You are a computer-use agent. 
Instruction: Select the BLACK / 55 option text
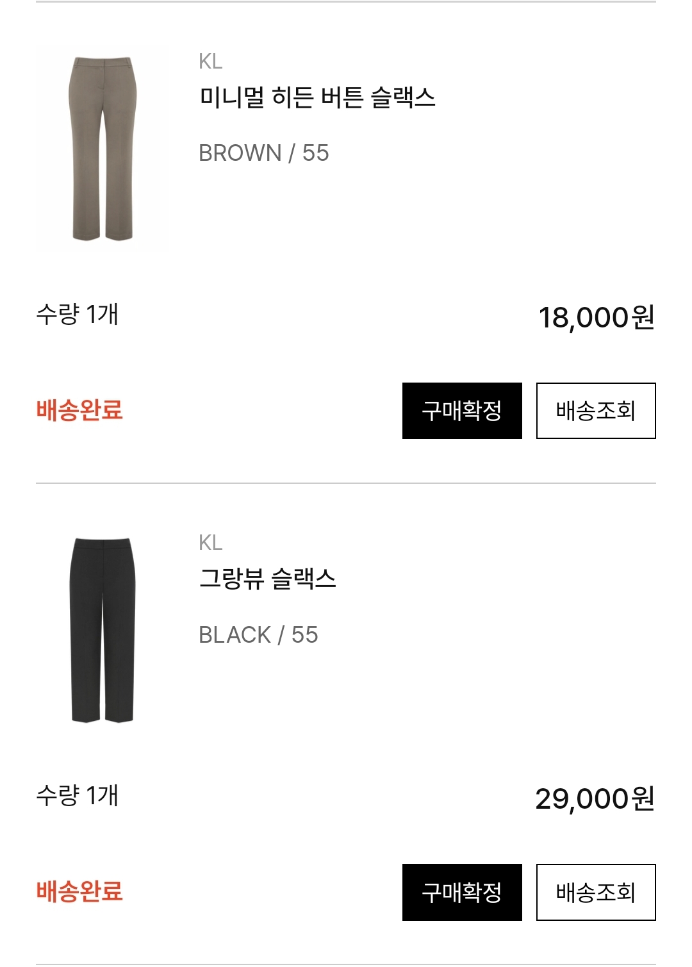(x=258, y=635)
